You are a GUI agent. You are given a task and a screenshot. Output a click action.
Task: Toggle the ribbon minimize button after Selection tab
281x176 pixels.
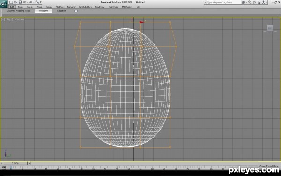pos(76,11)
